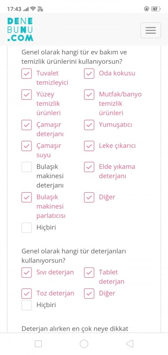Uncheck the Toz deterjan option
This screenshot has width=168, height=355.
click(x=26, y=294)
